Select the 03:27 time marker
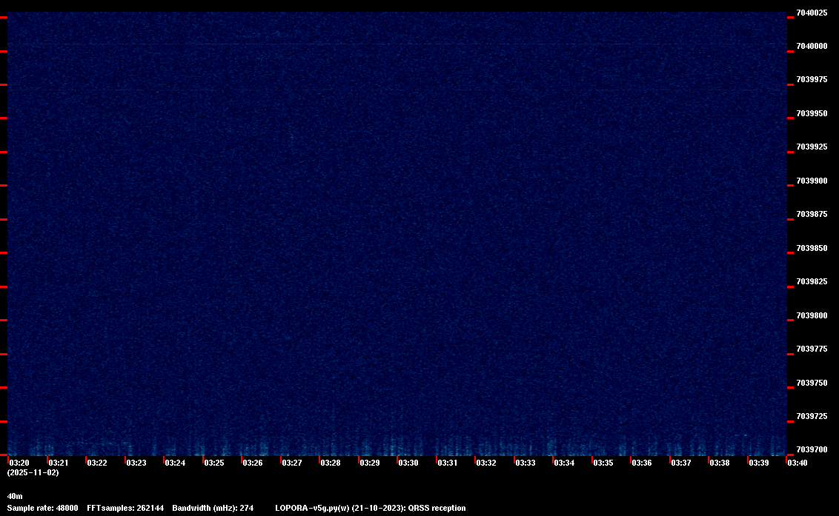Viewport: 839px width, 516px height. pyautogui.click(x=292, y=463)
